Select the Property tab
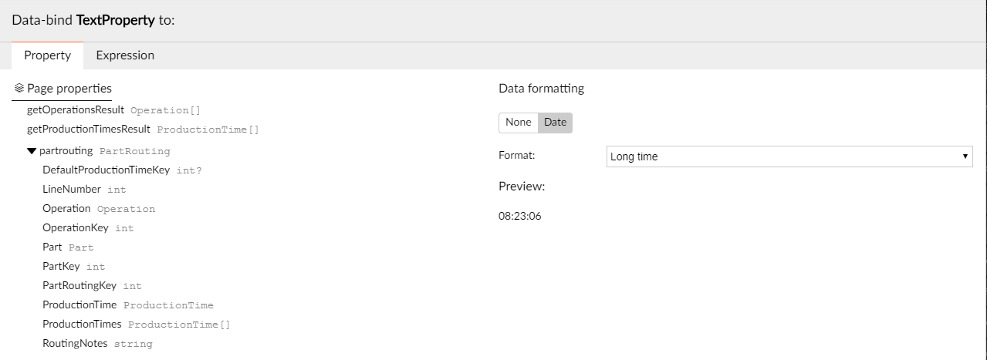987x360 pixels. coord(48,56)
